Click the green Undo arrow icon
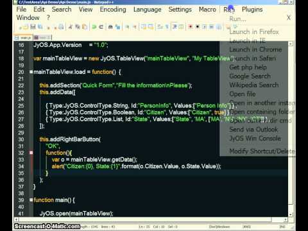Image resolution: width=308 pixels, height=231 pixels. point(94,27)
